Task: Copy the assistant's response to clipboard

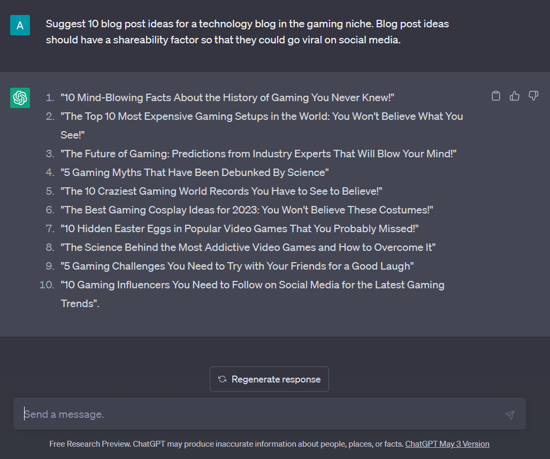Action: tap(495, 95)
